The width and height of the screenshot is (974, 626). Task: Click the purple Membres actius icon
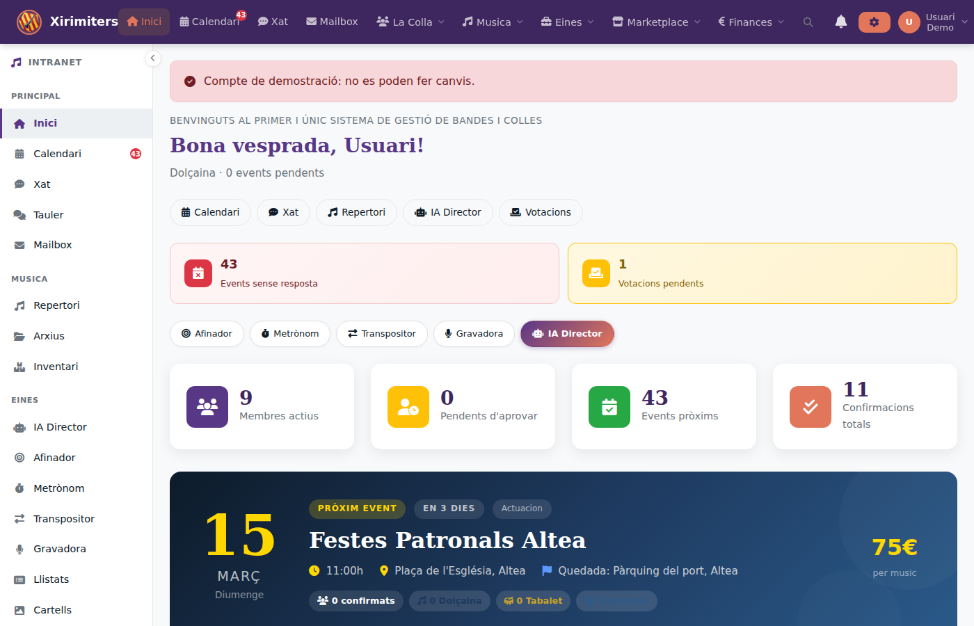click(x=207, y=407)
